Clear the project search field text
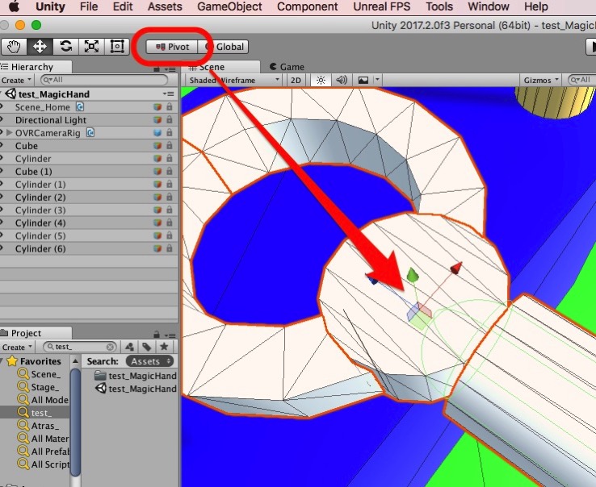This screenshot has height=487, width=596. click(111, 347)
